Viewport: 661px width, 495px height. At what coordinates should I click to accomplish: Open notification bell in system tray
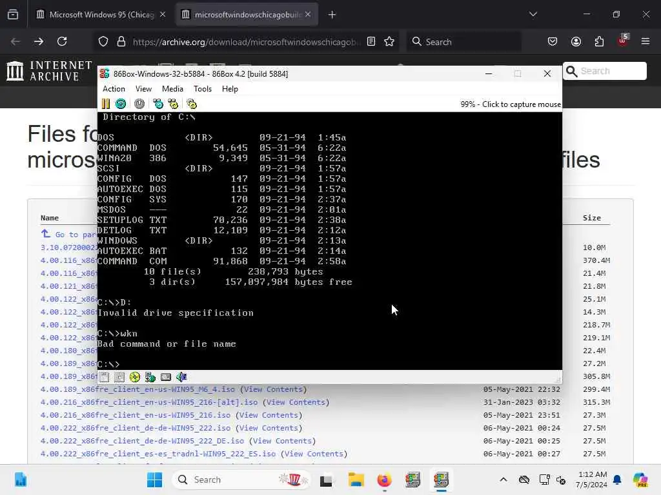click(x=617, y=480)
